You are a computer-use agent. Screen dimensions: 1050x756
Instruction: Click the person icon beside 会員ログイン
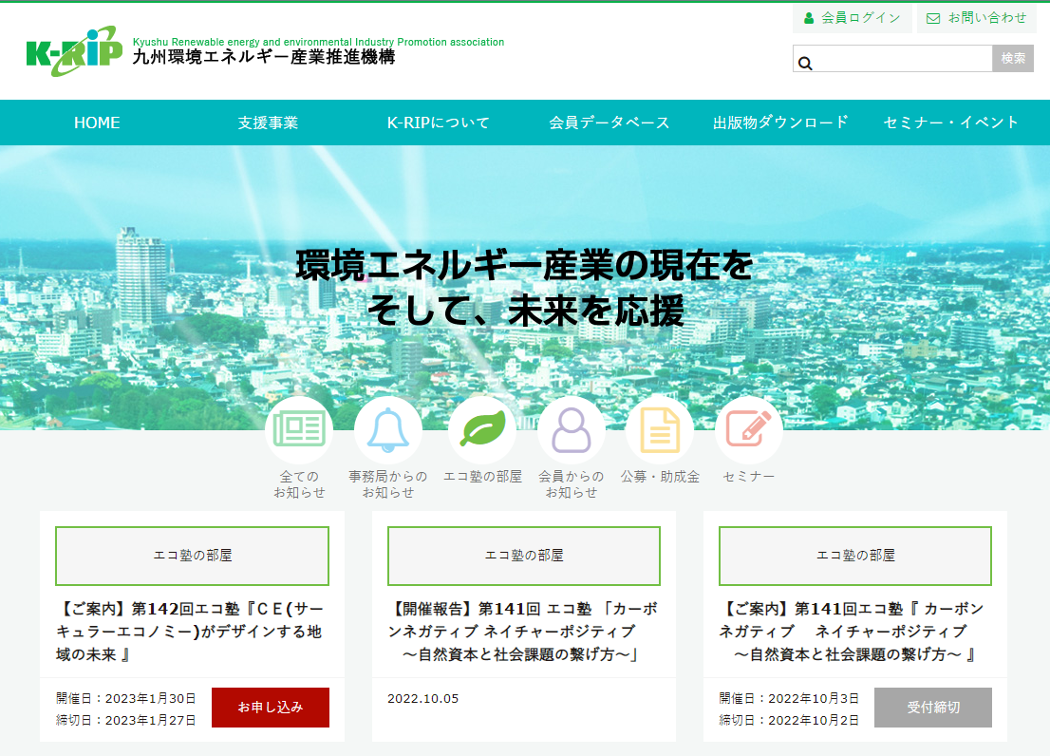pos(810,17)
